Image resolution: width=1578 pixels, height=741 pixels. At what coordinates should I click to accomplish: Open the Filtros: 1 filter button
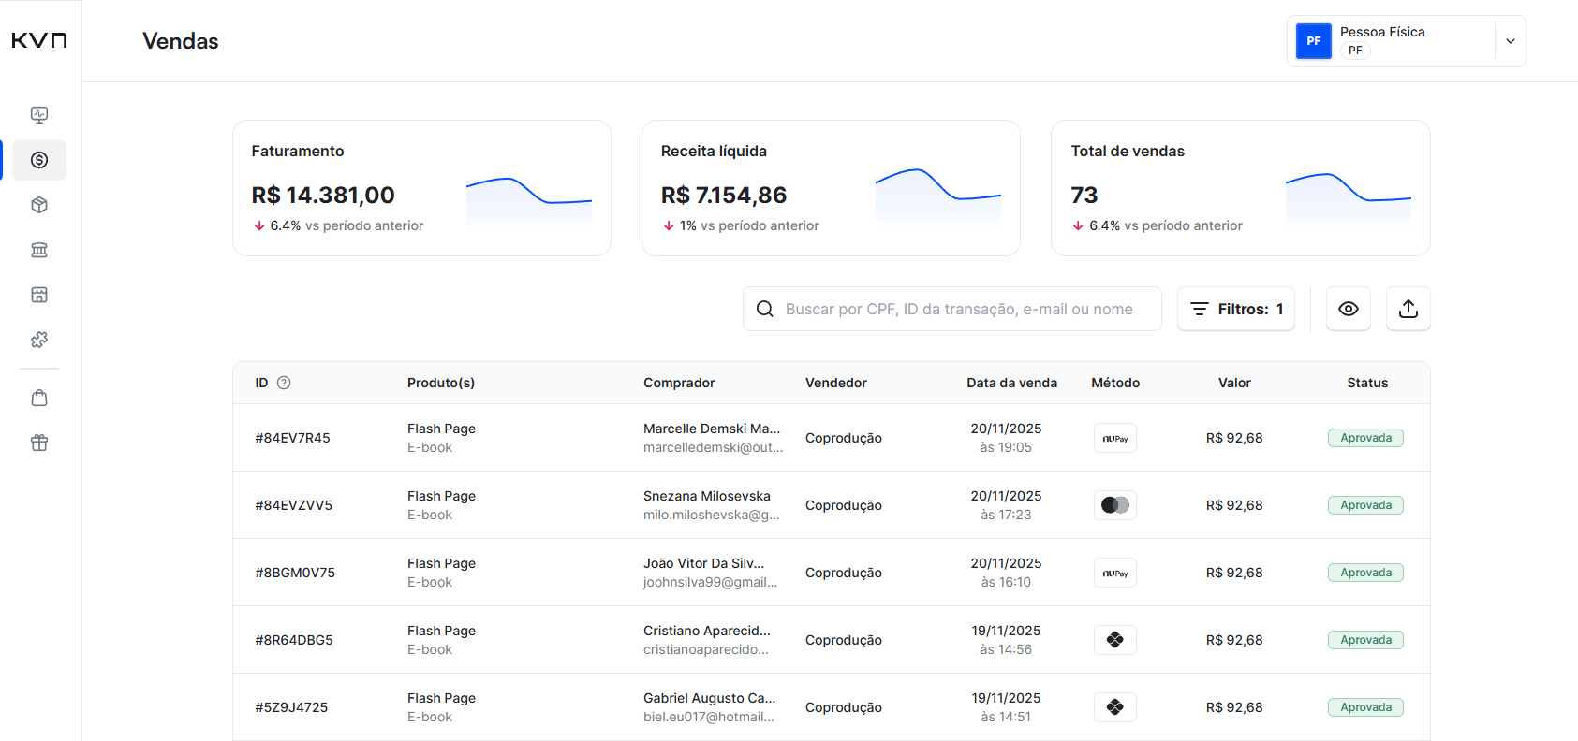[1236, 309]
